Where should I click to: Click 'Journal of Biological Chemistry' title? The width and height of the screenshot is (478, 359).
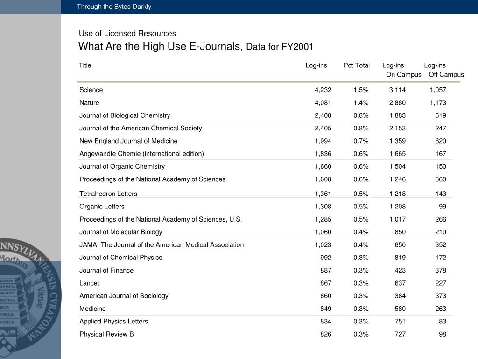pyautogui.click(x=125, y=115)
